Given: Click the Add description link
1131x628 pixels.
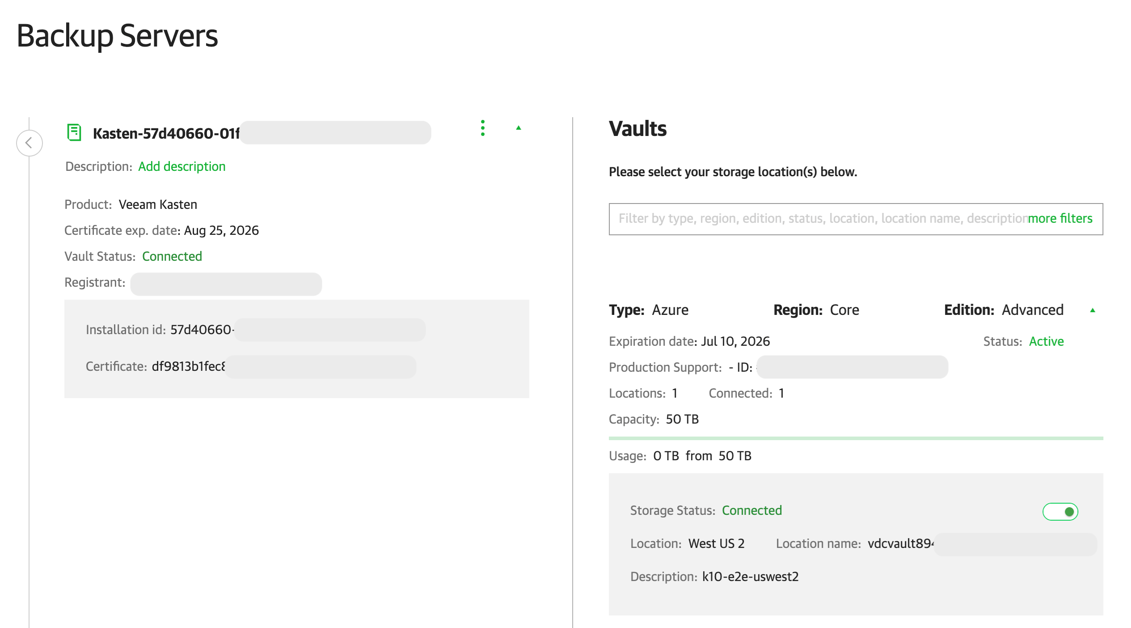Looking at the screenshot, I should coord(181,166).
